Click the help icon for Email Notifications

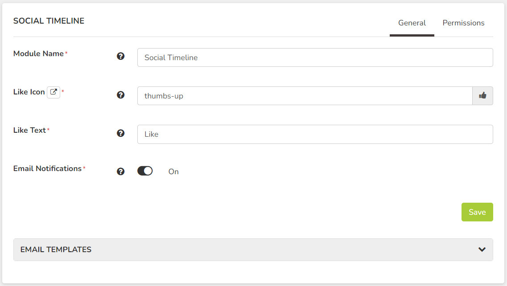point(120,172)
